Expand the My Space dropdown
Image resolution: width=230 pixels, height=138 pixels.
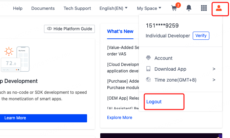click(149, 8)
